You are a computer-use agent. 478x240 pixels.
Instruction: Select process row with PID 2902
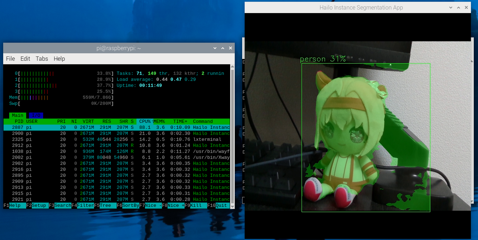(117, 163)
